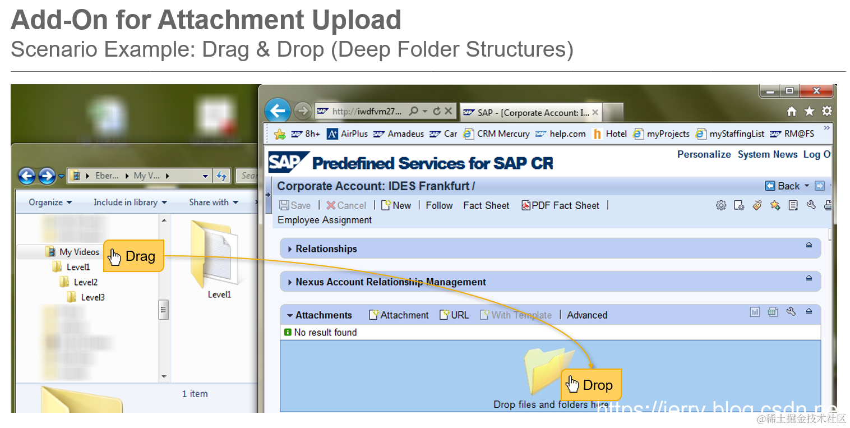850x428 pixels.
Task: Click Advanced in Attachments block
Action: 587,315
